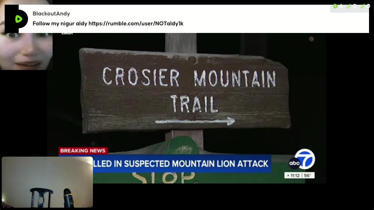374x210 pixels.
Task: Click the arrow on the trail sign
Action: 195,121
